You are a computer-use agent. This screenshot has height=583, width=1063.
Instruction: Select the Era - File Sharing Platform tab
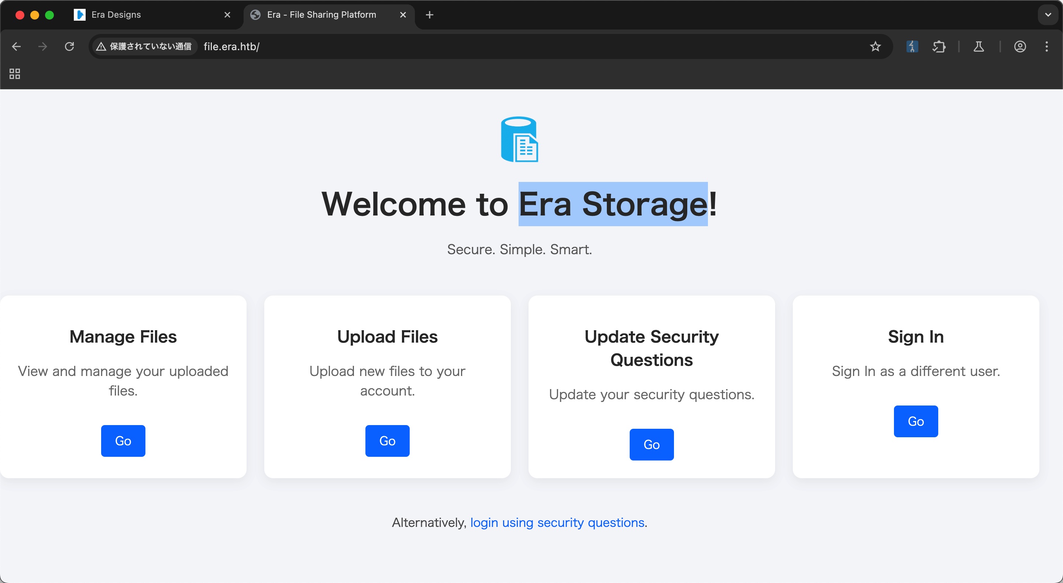tap(321, 15)
